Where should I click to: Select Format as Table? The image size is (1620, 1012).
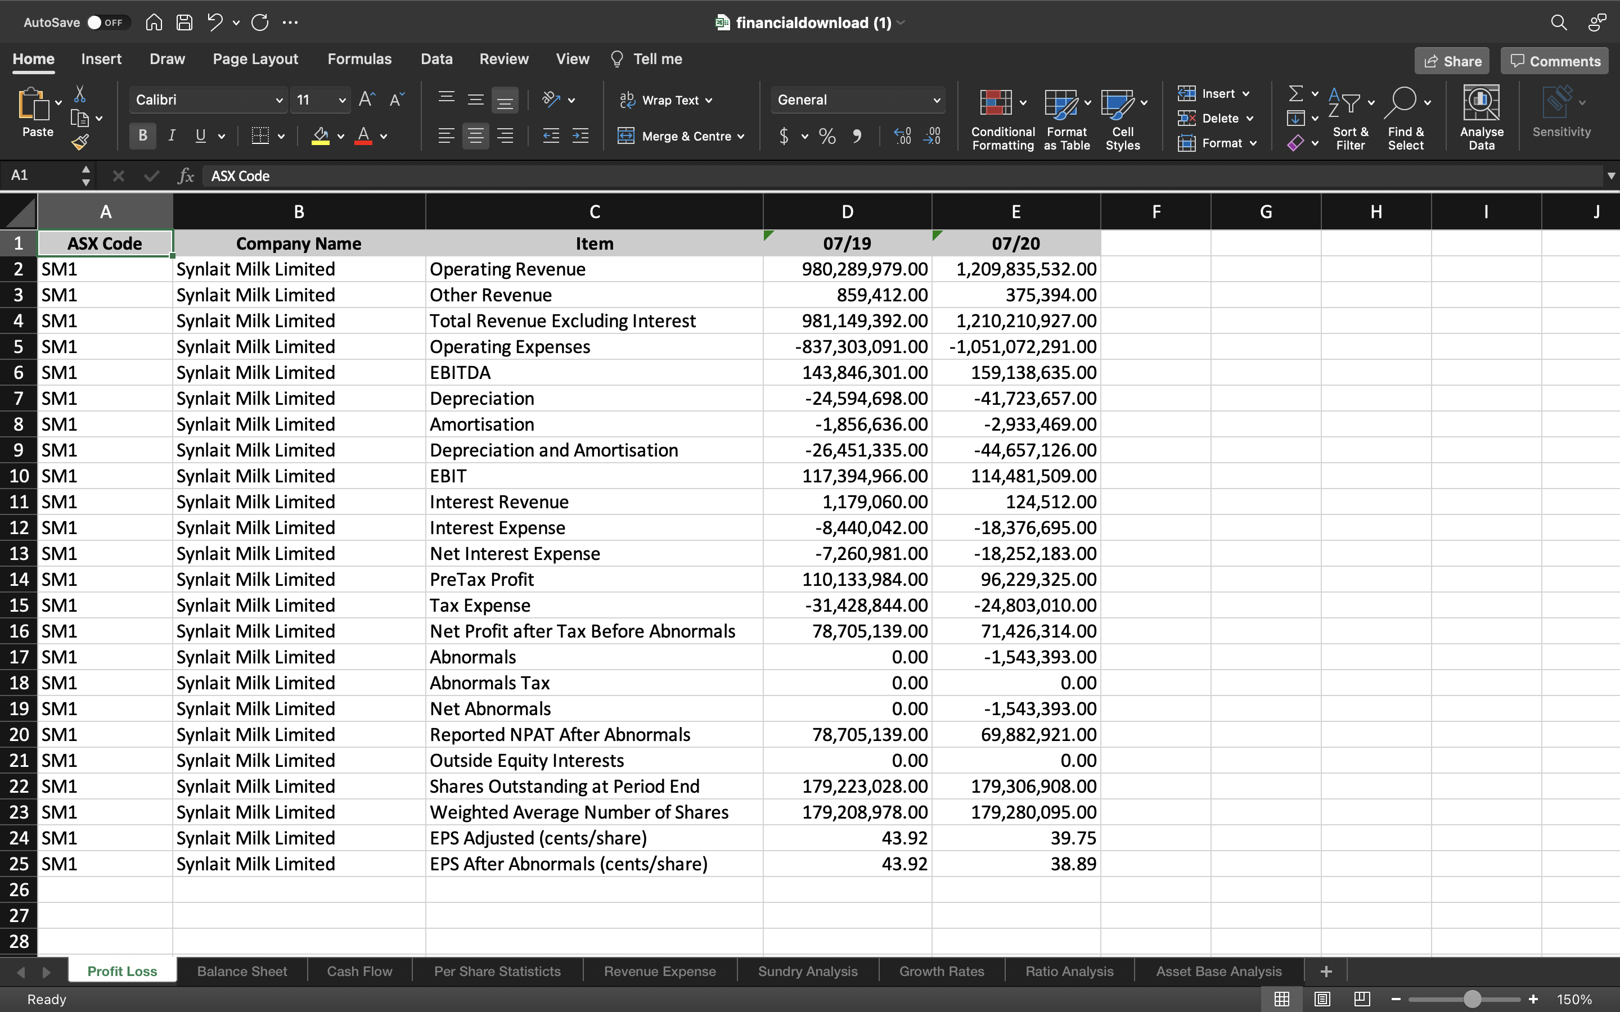click(x=1066, y=117)
